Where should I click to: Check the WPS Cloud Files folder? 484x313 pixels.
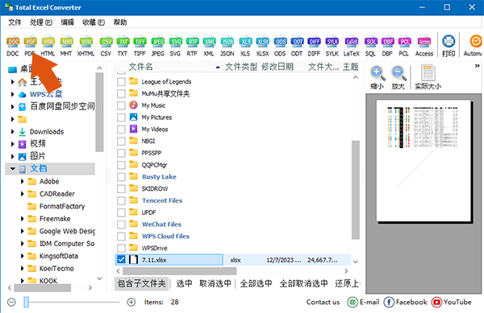121,237
